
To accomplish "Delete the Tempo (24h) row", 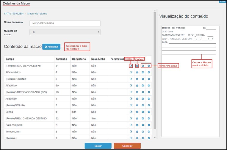I will coord(137,132).
